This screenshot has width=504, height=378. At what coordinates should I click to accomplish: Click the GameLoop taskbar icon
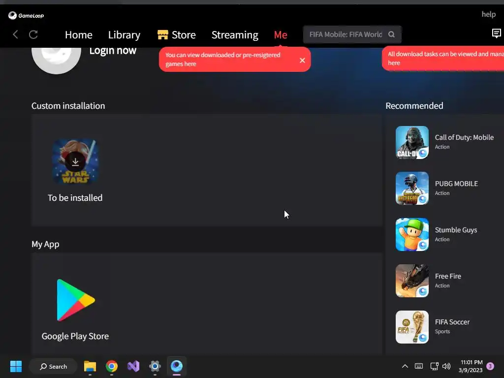click(177, 366)
